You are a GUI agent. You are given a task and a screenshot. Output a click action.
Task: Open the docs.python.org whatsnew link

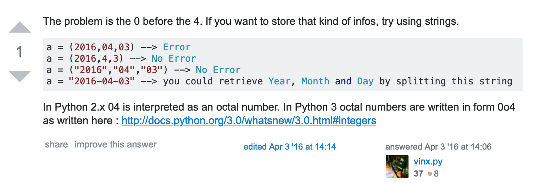[x=249, y=121]
